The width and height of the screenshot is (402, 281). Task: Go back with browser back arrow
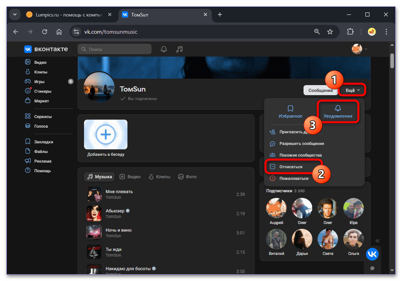pos(16,32)
